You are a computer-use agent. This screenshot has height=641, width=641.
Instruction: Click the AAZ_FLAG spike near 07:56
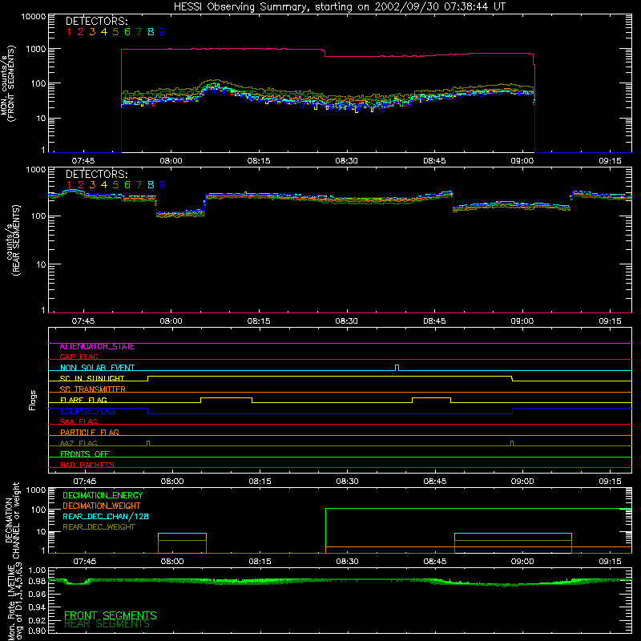(x=148, y=444)
